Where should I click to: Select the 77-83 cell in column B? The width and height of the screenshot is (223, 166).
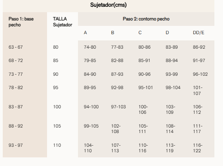pyautogui.click(x=117, y=47)
